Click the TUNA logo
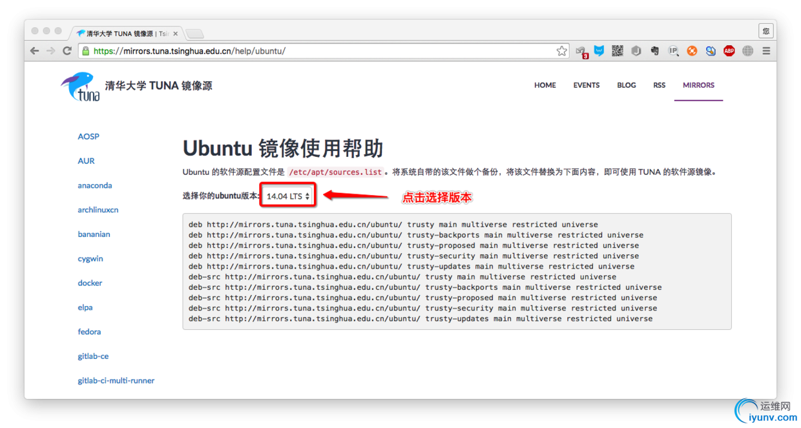Viewport: 801px width, 428px height. [x=81, y=87]
